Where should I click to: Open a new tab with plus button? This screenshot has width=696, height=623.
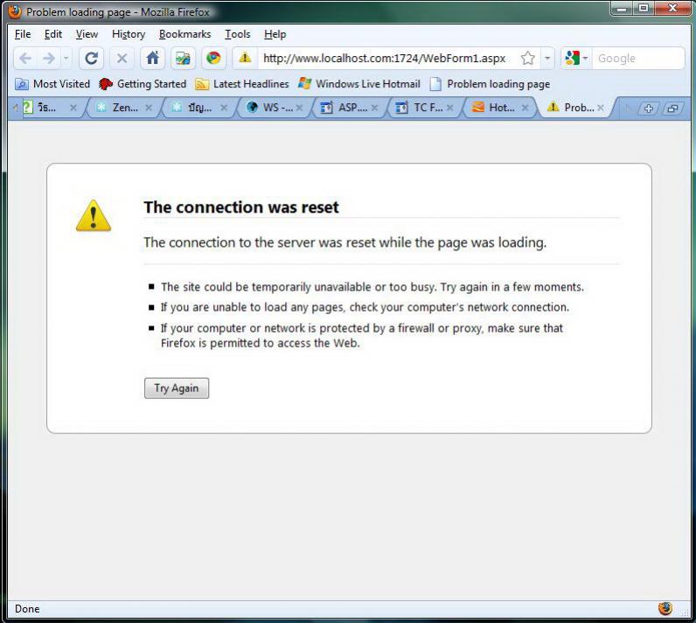[649, 108]
